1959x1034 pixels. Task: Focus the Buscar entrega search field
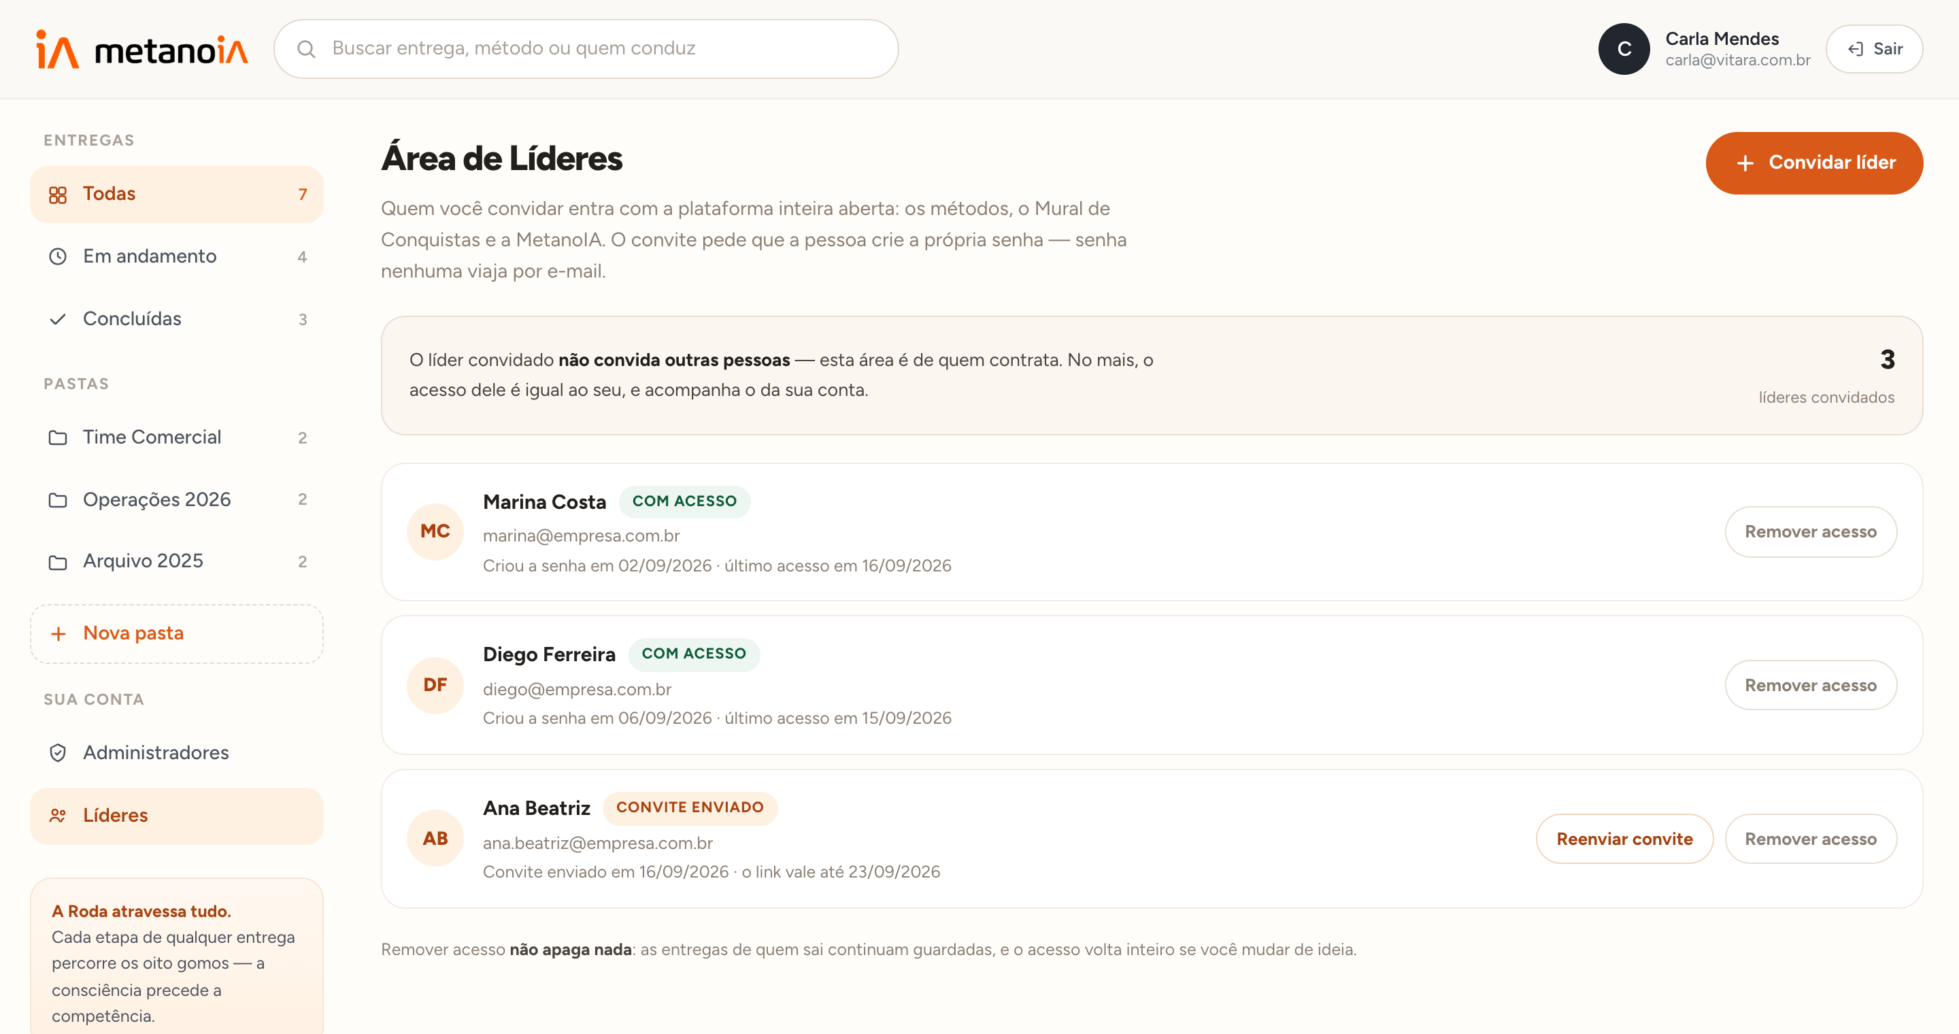click(x=586, y=50)
